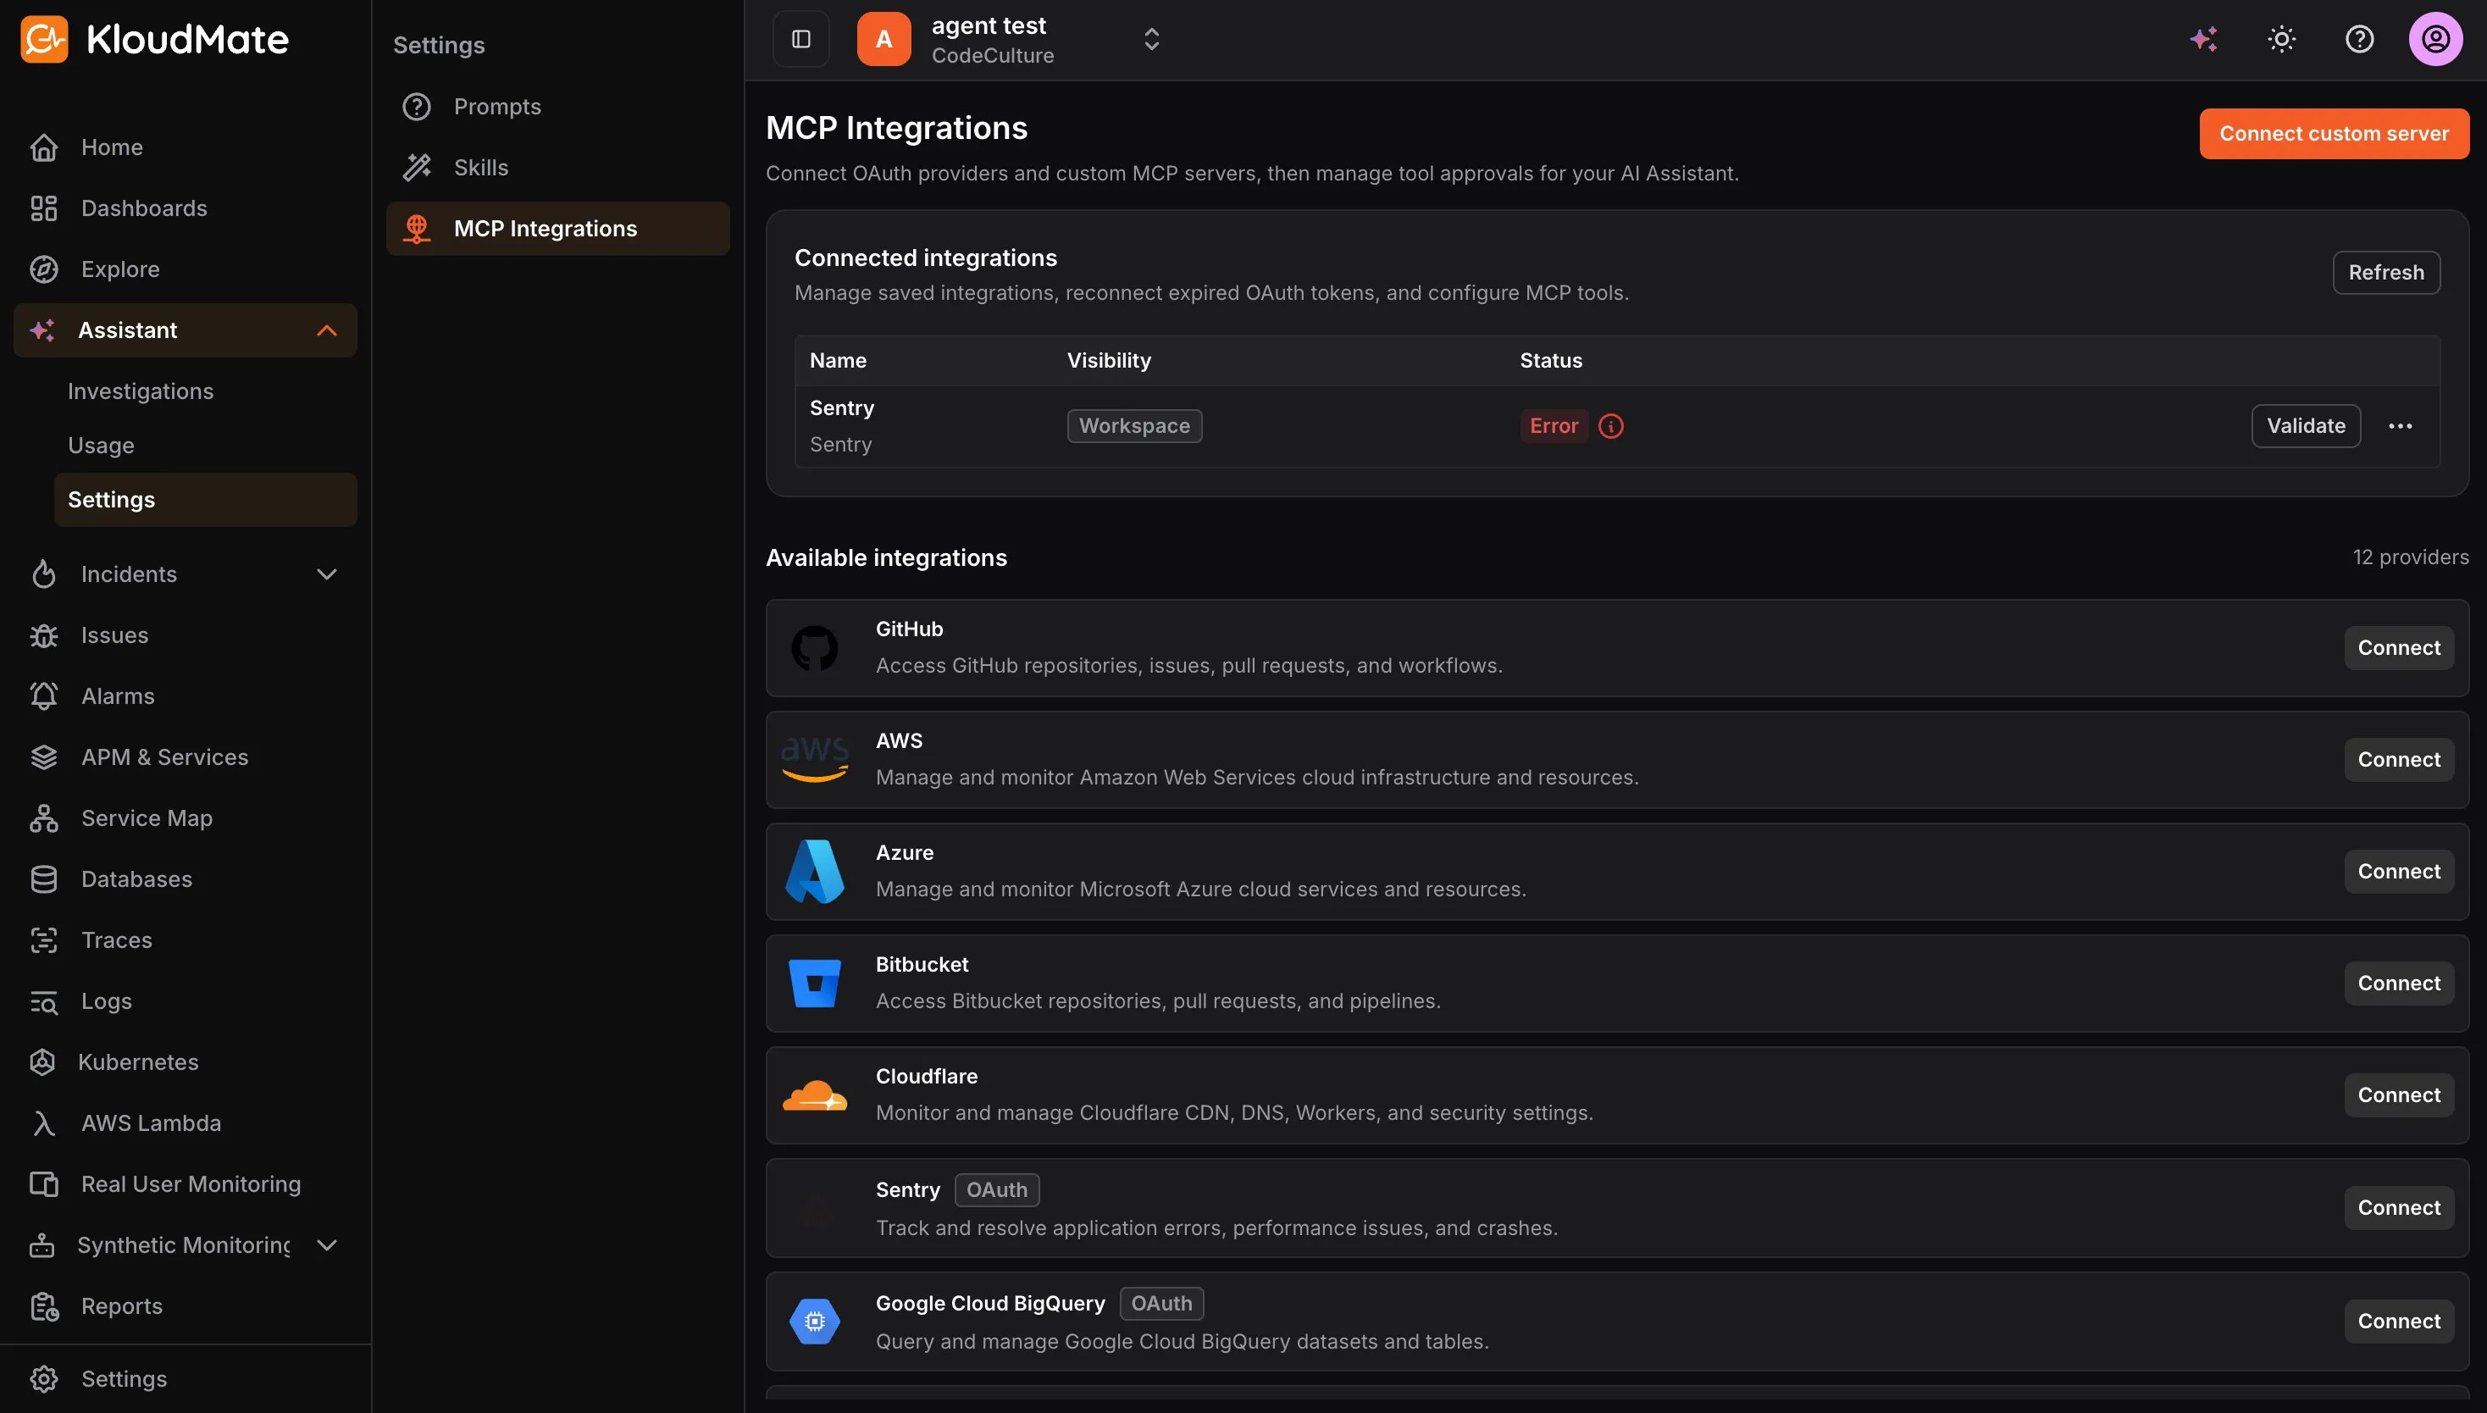This screenshot has width=2487, height=1413.
Task: Click the Visibility column header
Action: pyautogui.click(x=1109, y=361)
